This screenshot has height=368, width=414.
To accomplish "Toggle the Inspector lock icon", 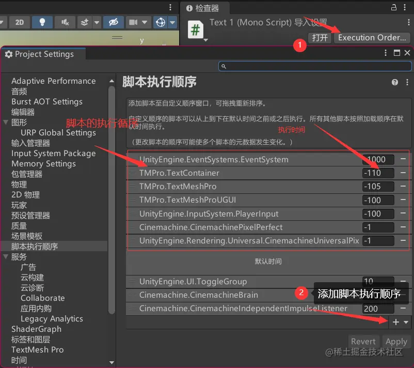I will point(394,7).
